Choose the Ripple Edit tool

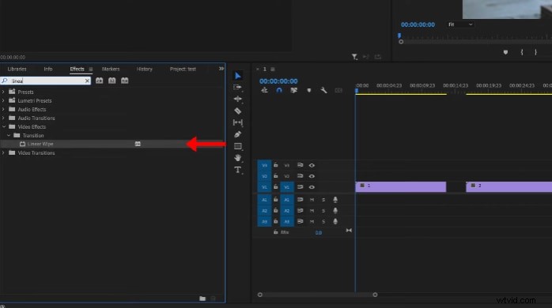pyautogui.click(x=238, y=100)
